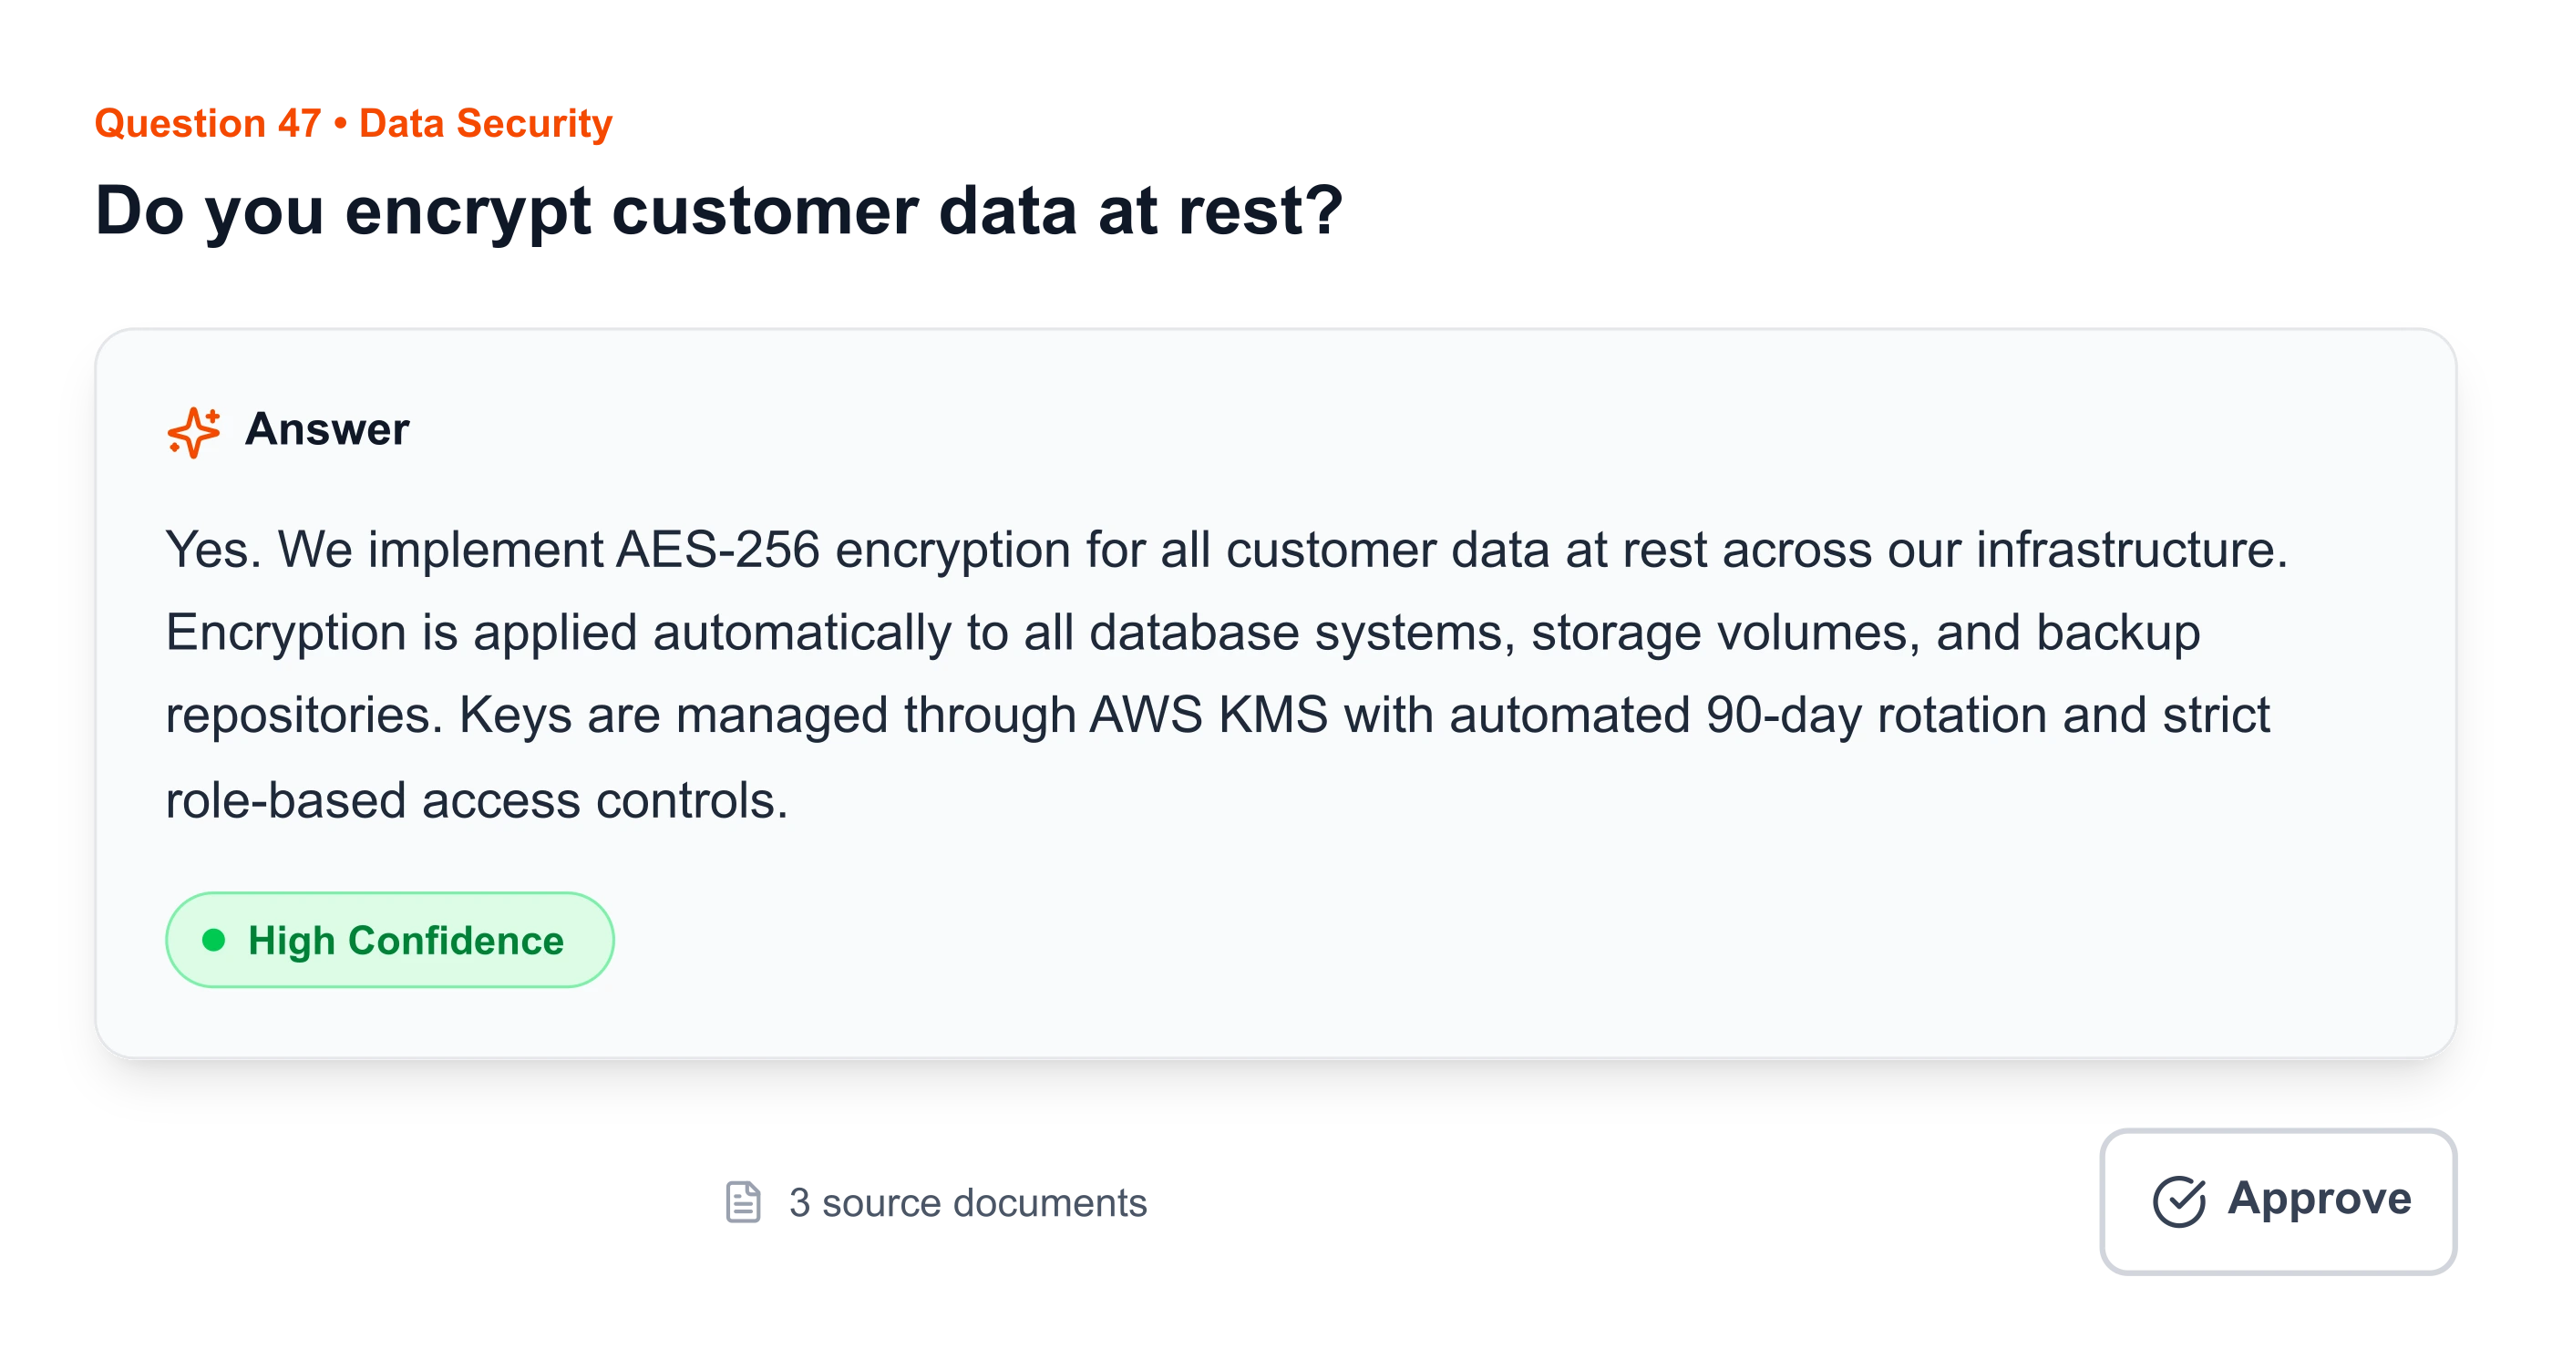
Task: Click blank area right of confidence badge
Action: 1387,940
